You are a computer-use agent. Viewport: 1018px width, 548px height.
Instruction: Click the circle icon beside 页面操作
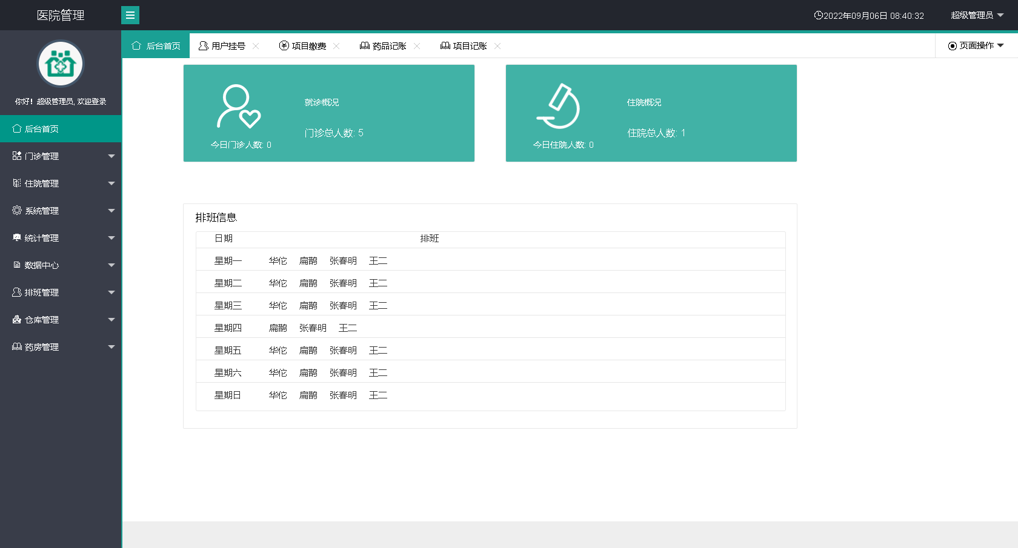[953, 45]
